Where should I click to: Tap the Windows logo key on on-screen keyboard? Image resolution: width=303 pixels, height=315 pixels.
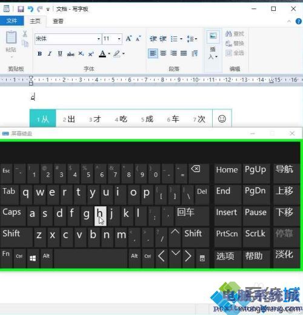pos(33,258)
